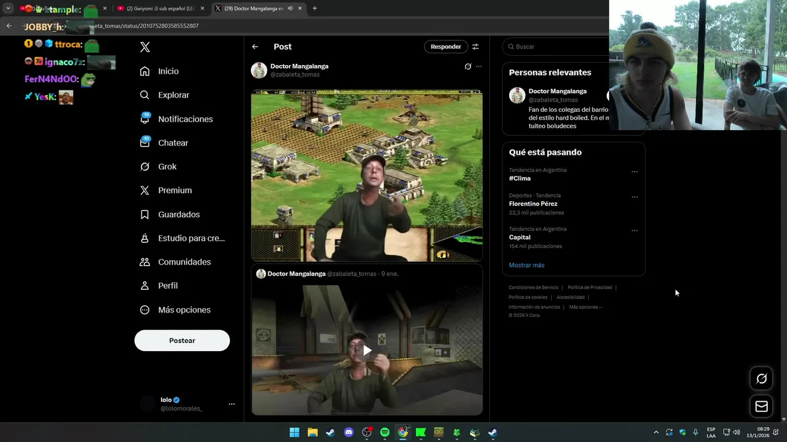The width and height of the screenshot is (787, 442).
Task: Open the ESP LAA language switcher
Action: tap(711, 432)
